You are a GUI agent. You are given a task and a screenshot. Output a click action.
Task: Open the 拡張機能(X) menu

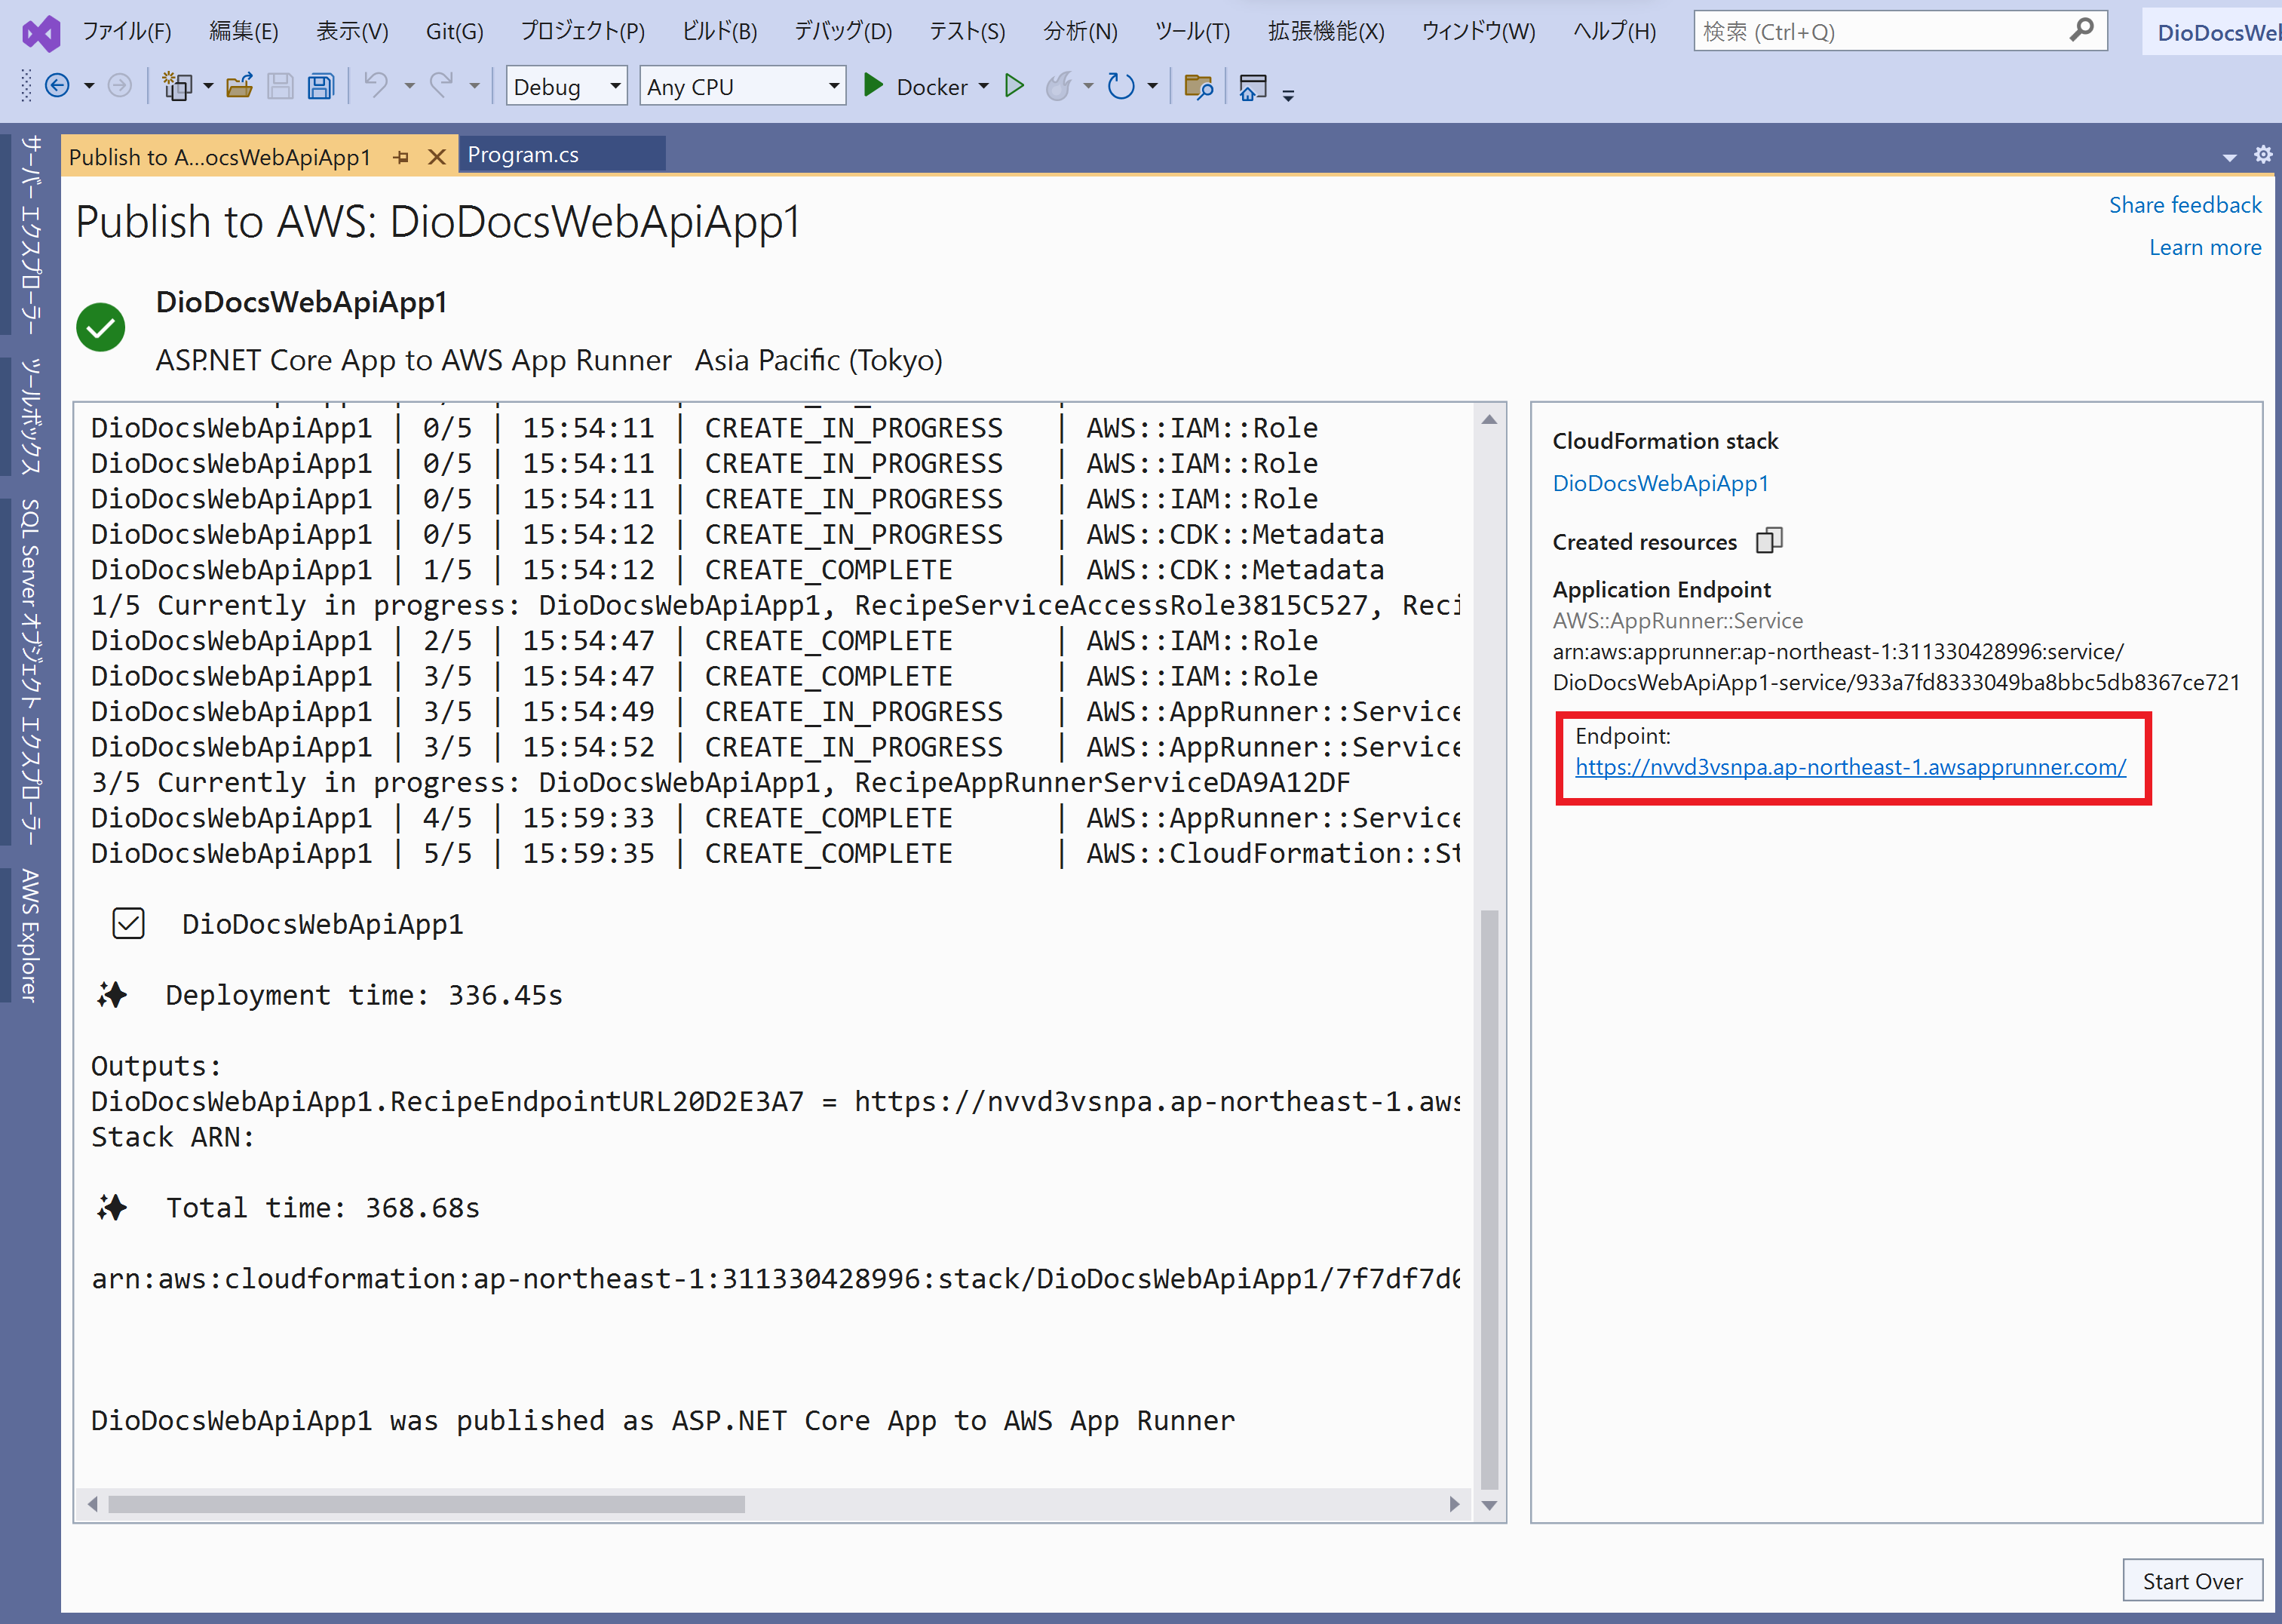tap(1326, 32)
